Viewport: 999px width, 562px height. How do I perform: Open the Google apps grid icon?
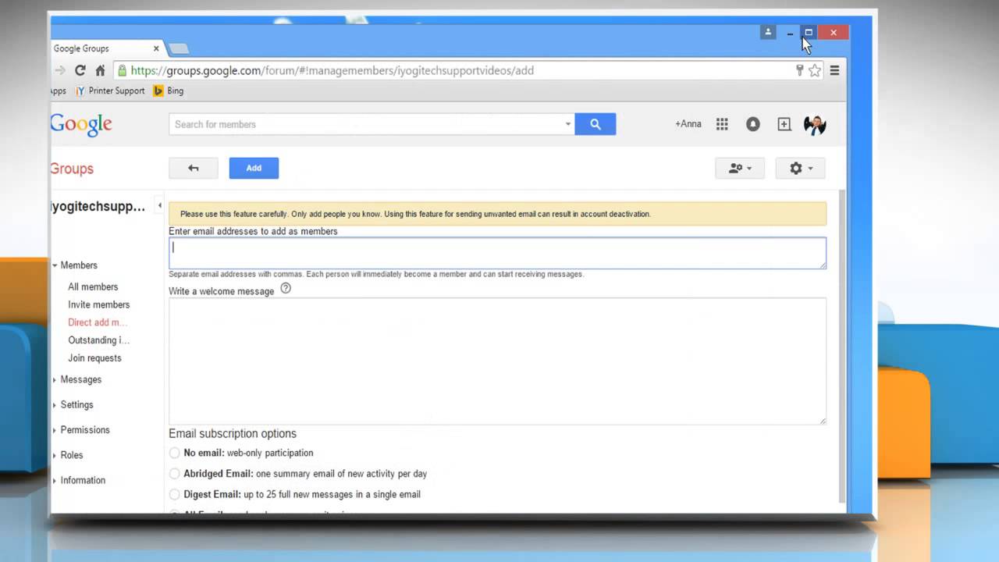pos(722,124)
